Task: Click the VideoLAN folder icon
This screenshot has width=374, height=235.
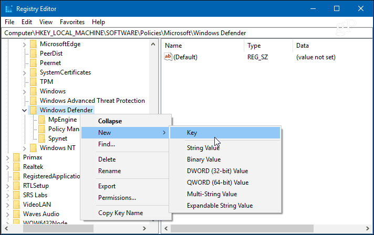Action: [16, 205]
